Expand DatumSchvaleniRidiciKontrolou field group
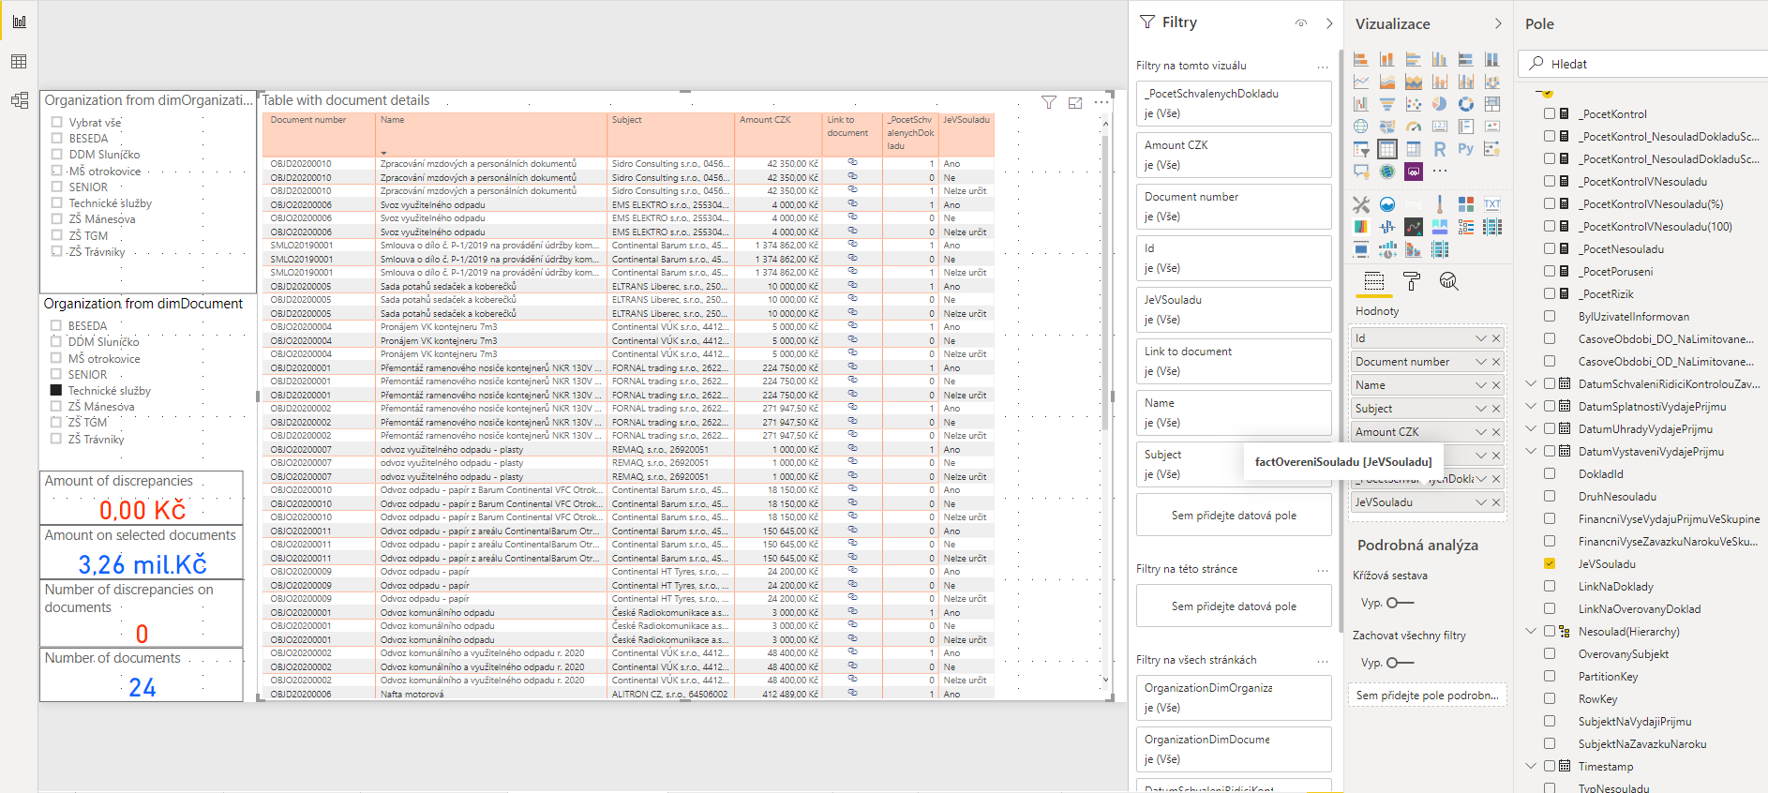The image size is (1768, 793). pos(1531,383)
